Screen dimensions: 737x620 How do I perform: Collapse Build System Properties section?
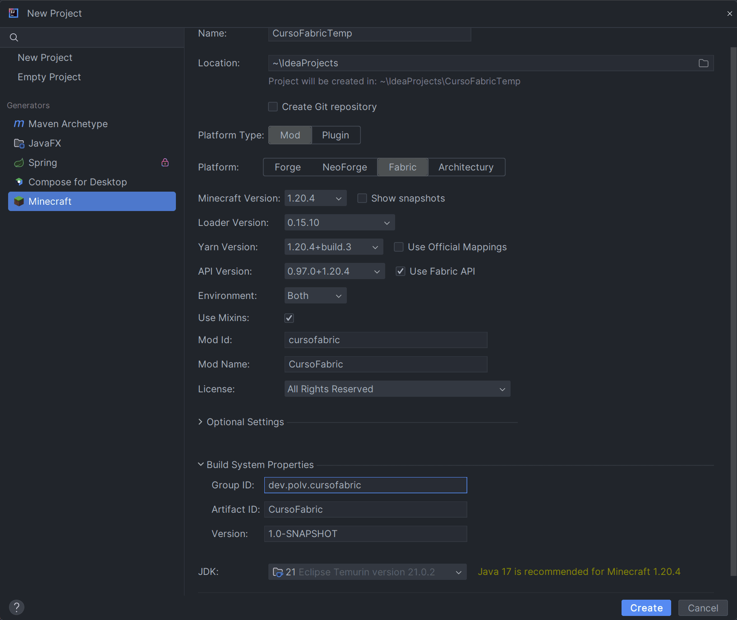pos(256,465)
